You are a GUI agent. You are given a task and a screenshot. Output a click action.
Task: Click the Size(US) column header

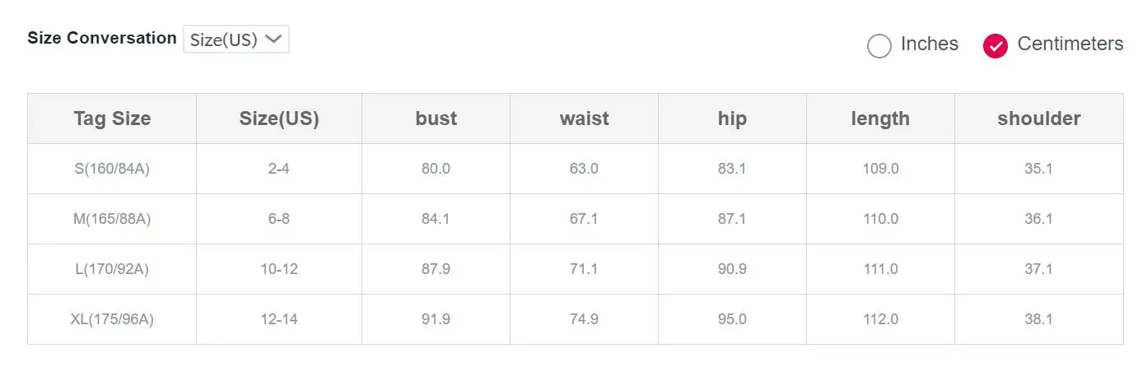[x=279, y=118]
